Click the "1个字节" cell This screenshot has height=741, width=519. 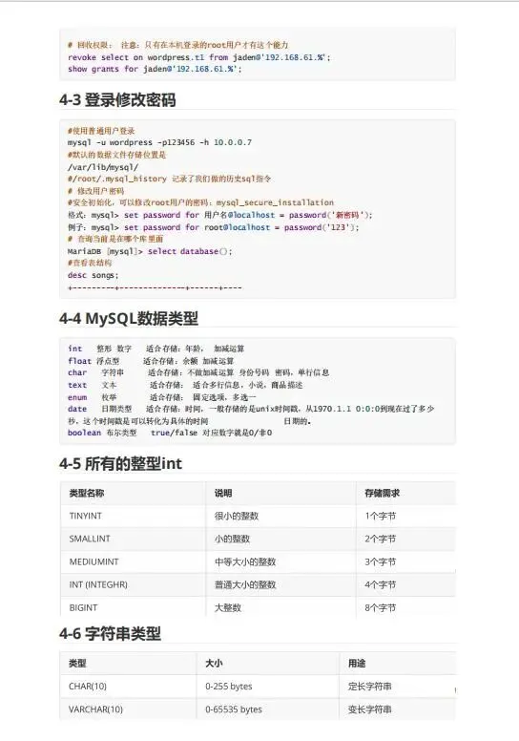tap(380, 516)
